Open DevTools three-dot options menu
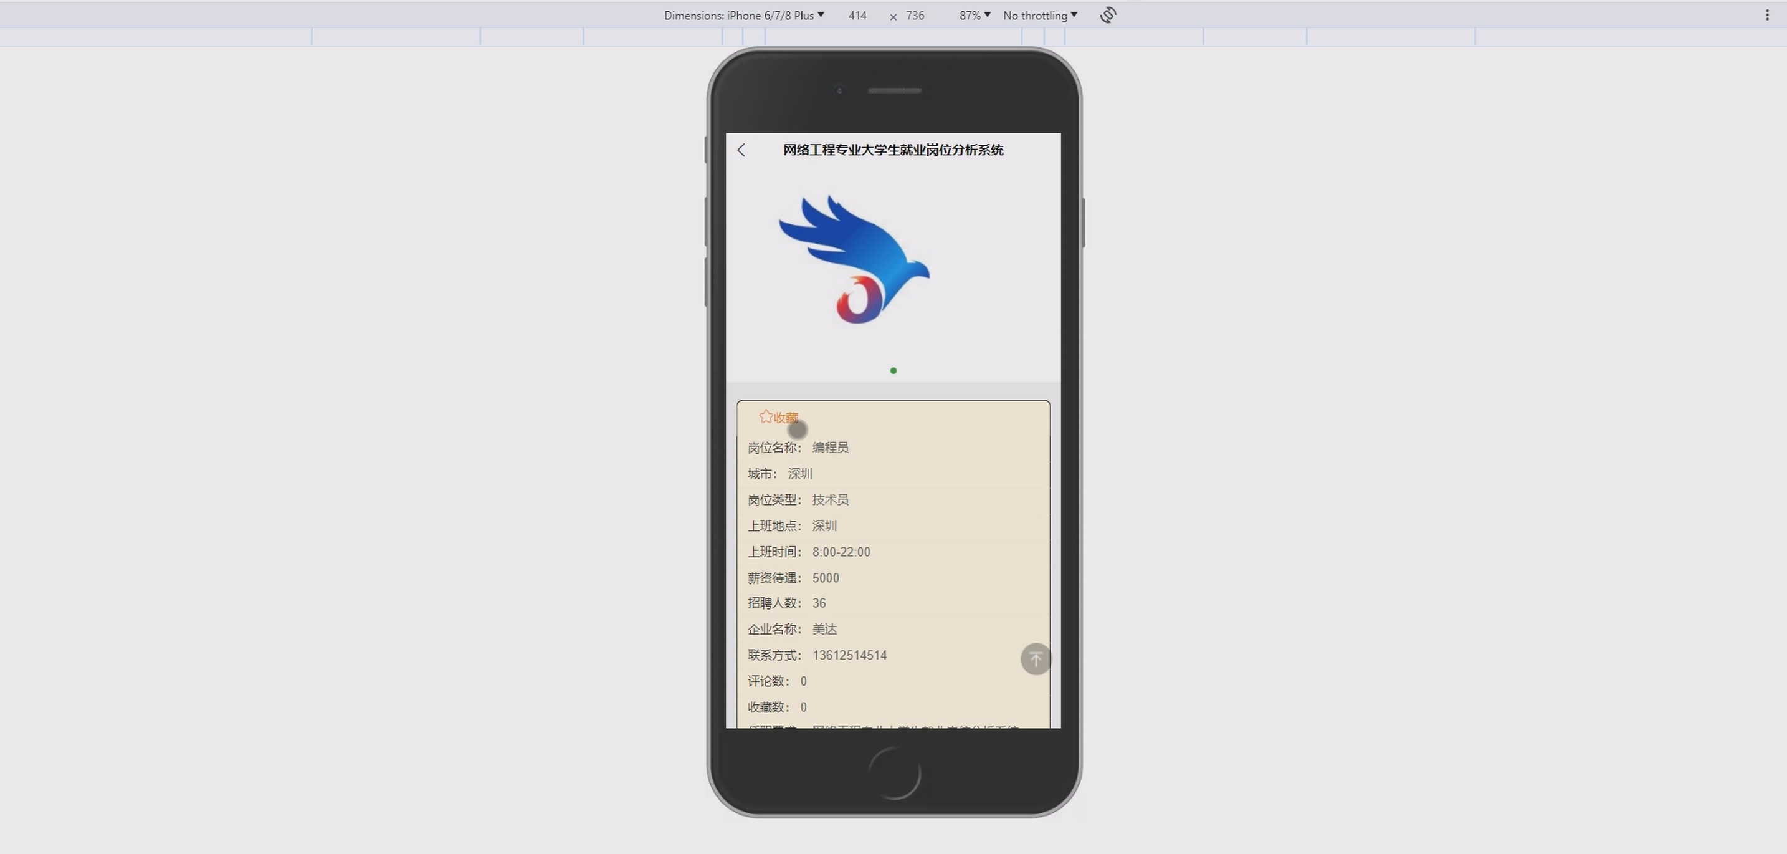The height and width of the screenshot is (854, 1787). (1767, 15)
